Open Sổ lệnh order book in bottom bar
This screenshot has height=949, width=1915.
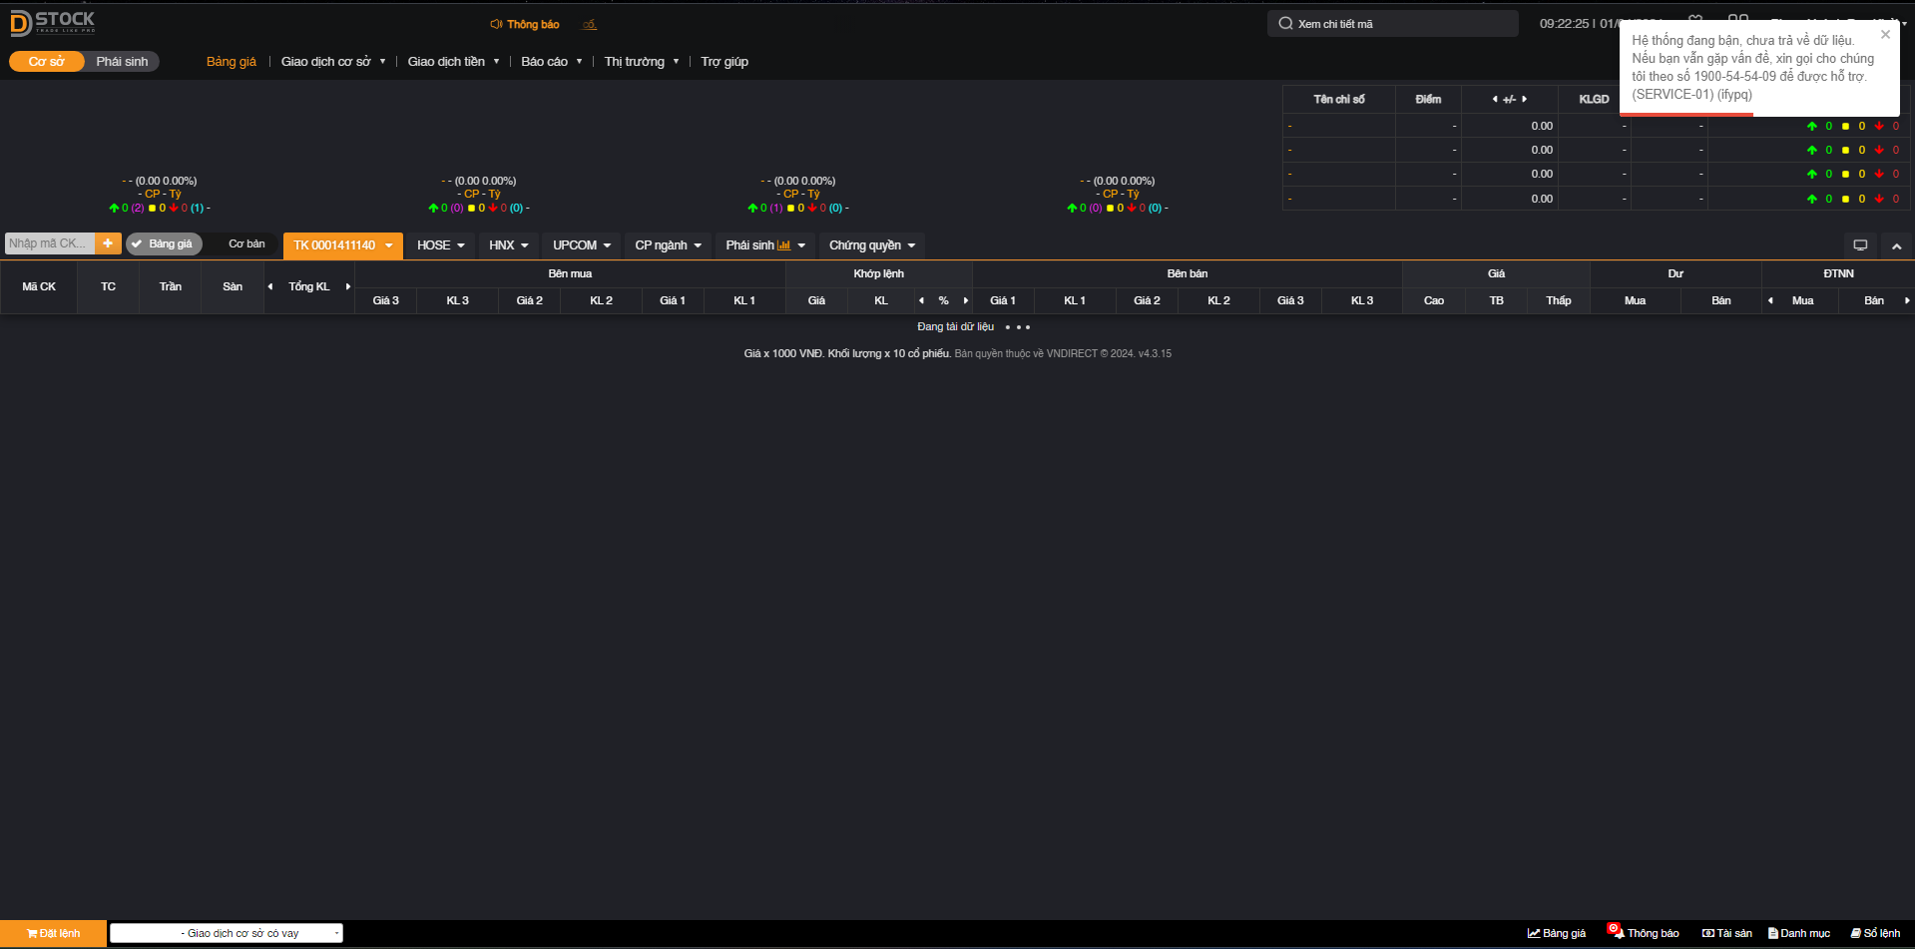coord(1875,933)
